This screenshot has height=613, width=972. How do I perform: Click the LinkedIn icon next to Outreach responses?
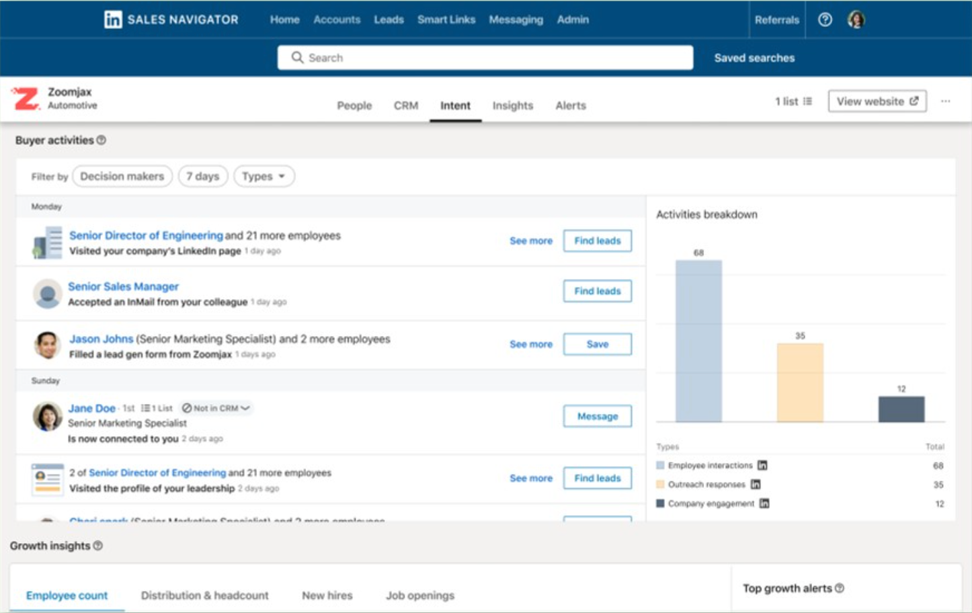click(x=756, y=484)
